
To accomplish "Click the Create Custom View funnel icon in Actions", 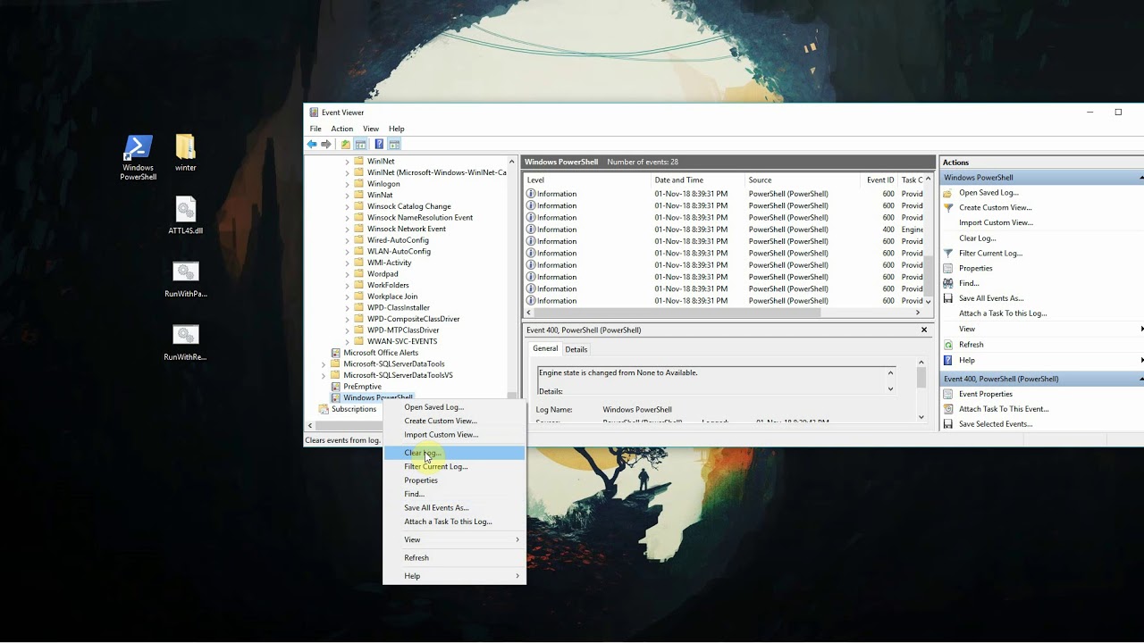I will (948, 208).
